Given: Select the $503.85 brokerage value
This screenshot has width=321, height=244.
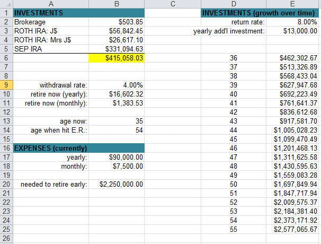Looking at the screenshot, I should click(117, 22).
